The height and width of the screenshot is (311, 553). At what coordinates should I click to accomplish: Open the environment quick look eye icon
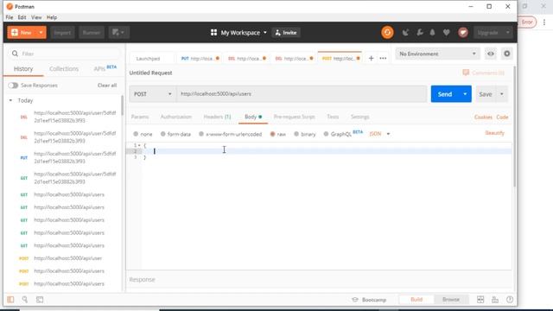[x=491, y=54]
